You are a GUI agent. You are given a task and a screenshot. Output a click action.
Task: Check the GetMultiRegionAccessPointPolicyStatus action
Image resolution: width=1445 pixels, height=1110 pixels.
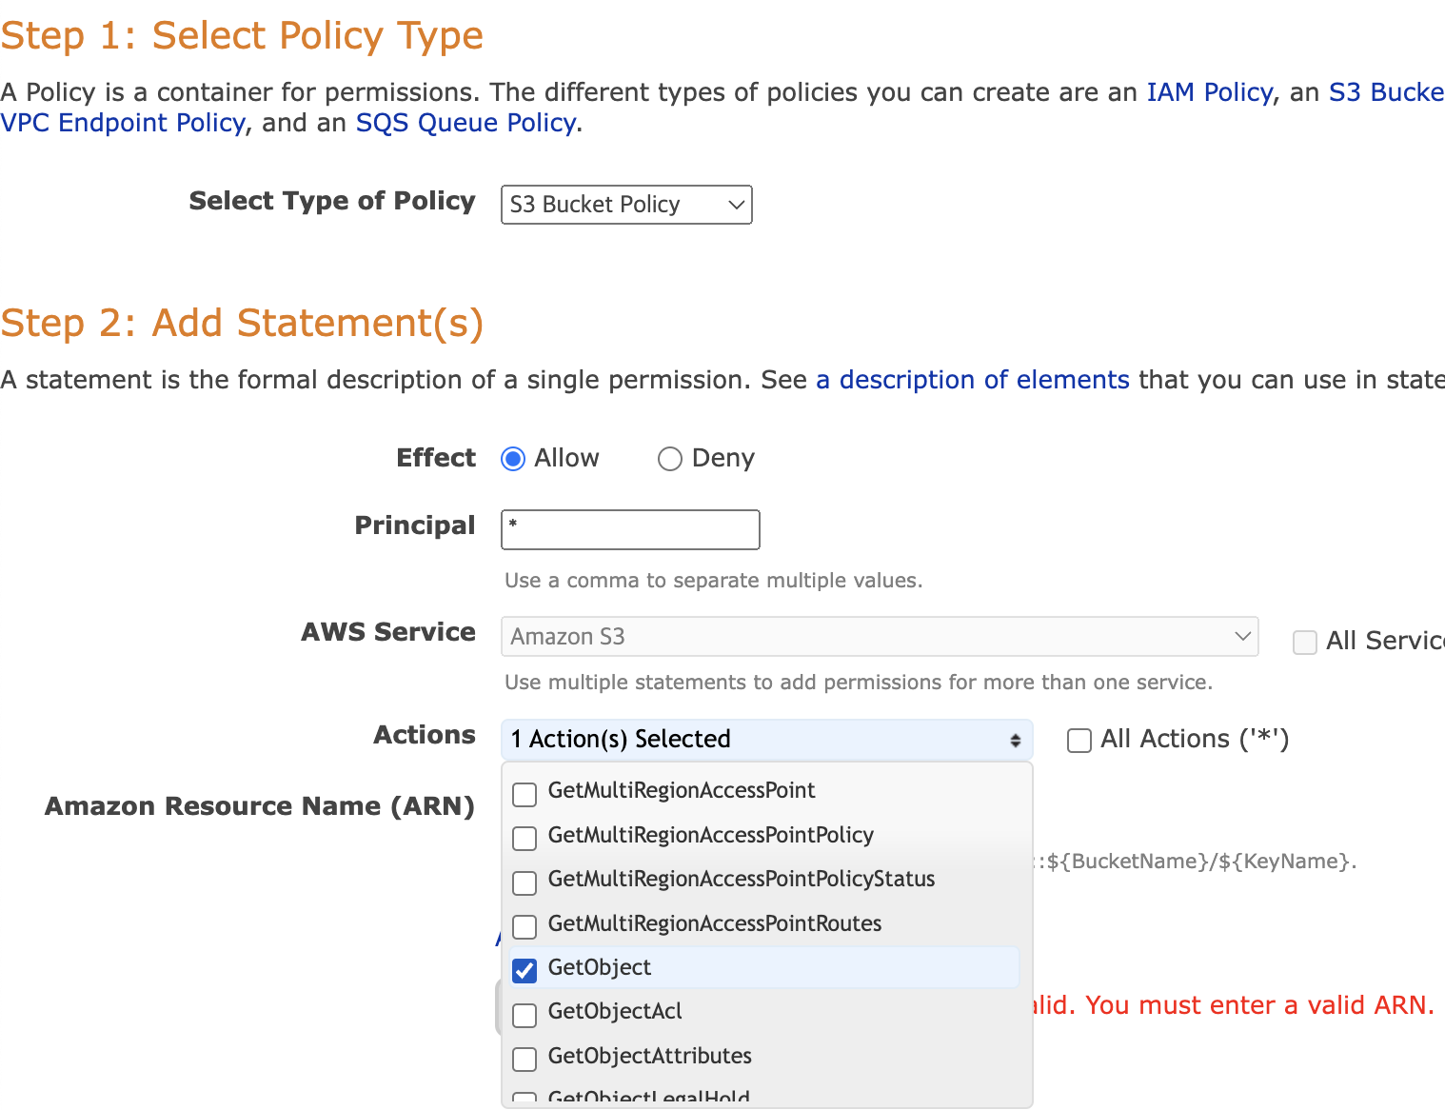(525, 882)
